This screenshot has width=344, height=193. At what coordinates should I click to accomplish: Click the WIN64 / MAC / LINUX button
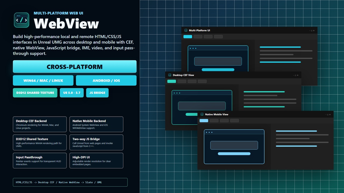pyautogui.click(x=43, y=80)
